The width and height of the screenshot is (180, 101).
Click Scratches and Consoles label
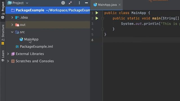pyautogui.click(x=35, y=61)
